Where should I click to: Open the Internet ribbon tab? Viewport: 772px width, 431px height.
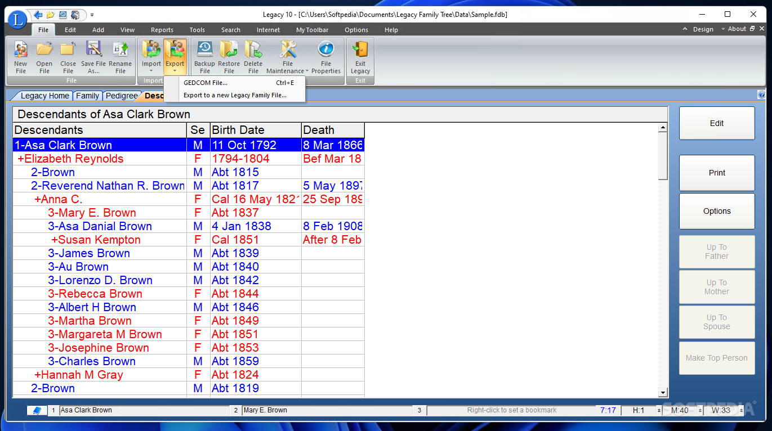[x=268, y=30]
